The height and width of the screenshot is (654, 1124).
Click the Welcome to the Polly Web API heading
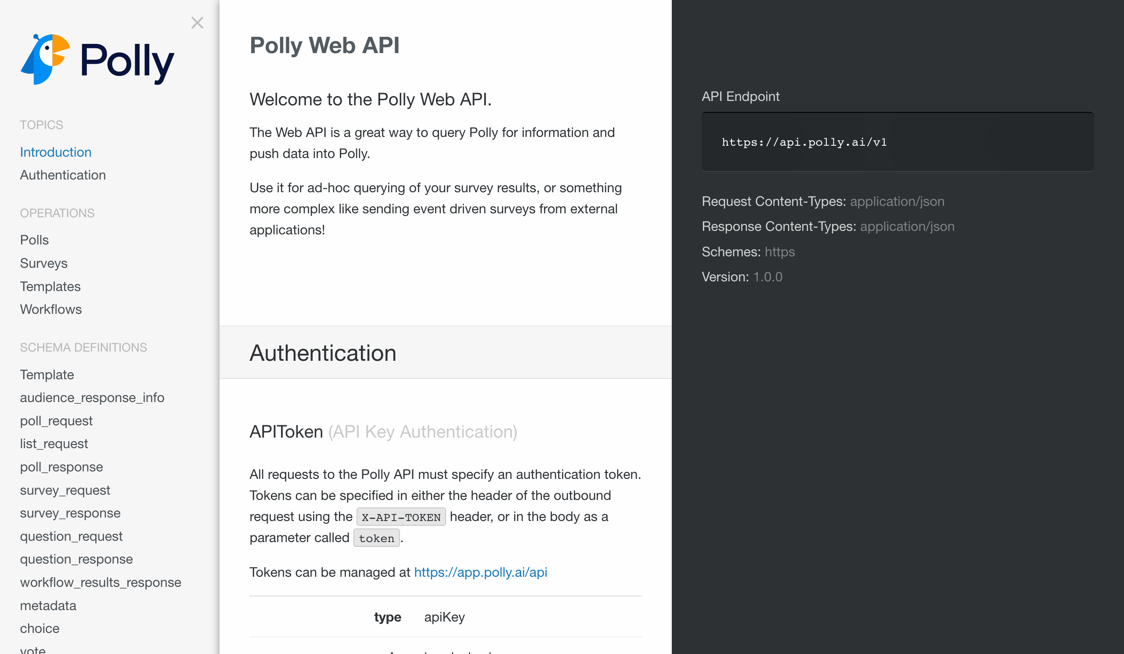[370, 99]
